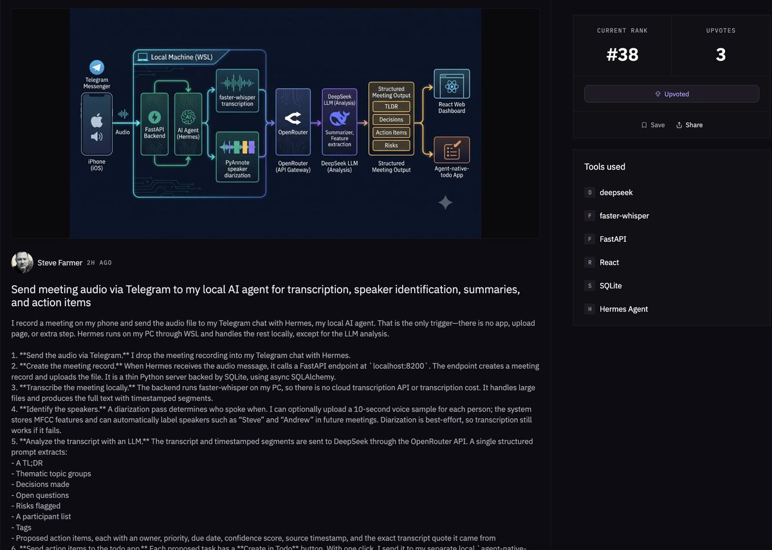Click the Share label
This screenshot has width=772, height=550.
coord(694,125)
